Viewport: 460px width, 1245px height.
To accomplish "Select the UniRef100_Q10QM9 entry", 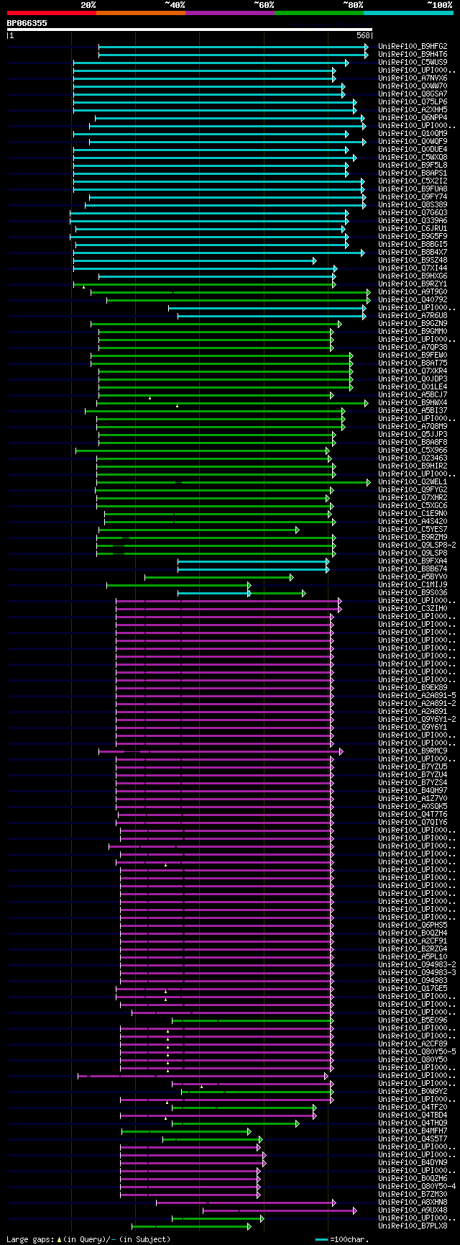I will (x=413, y=133).
